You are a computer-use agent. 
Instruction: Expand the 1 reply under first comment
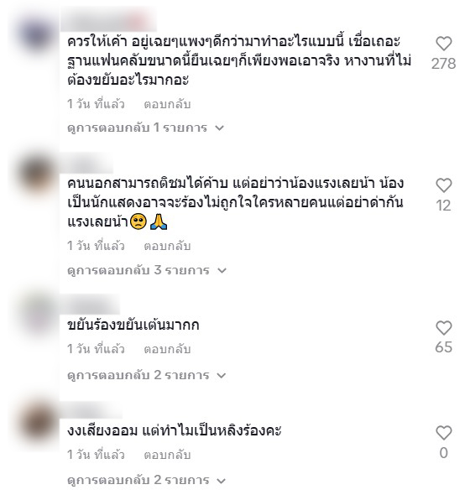[145, 128]
